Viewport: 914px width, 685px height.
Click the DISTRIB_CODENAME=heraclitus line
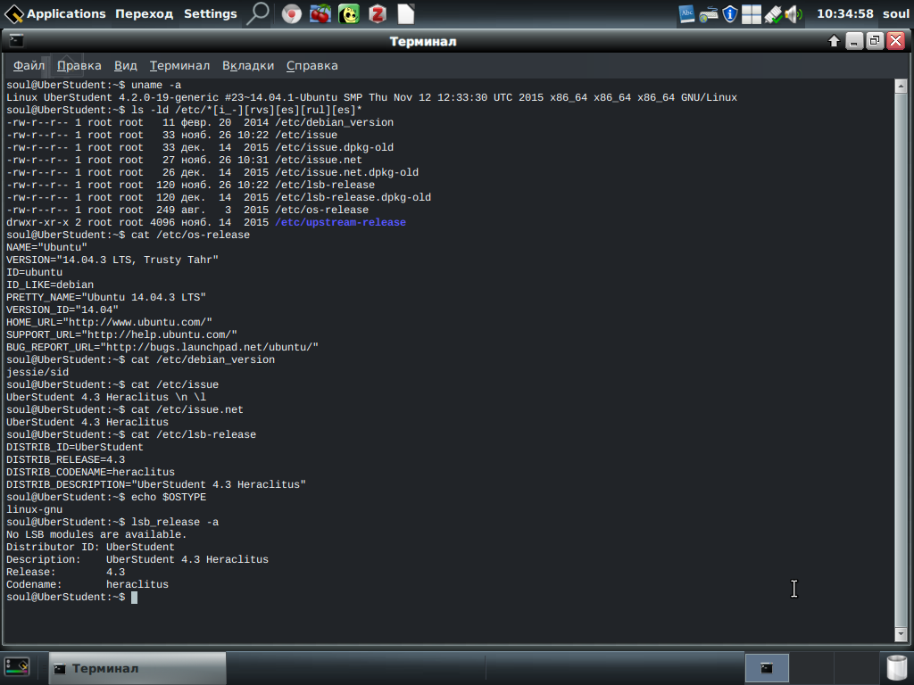coord(90,473)
